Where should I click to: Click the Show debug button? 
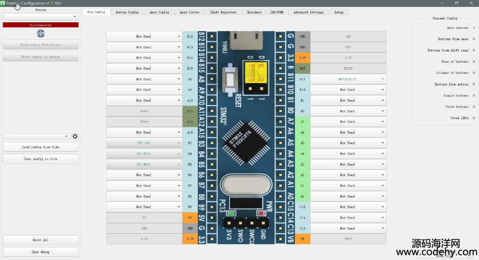40,252
